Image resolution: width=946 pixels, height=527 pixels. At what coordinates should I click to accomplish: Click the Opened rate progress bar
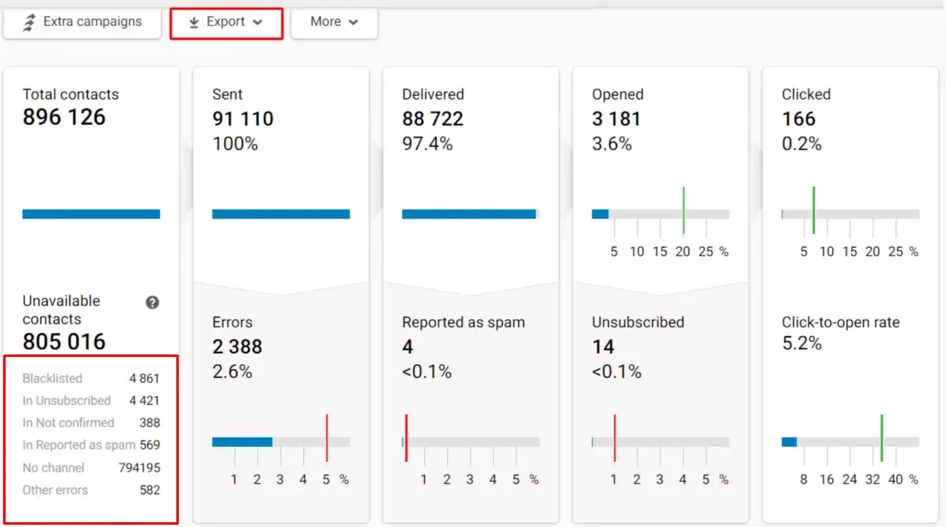click(660, 214)
